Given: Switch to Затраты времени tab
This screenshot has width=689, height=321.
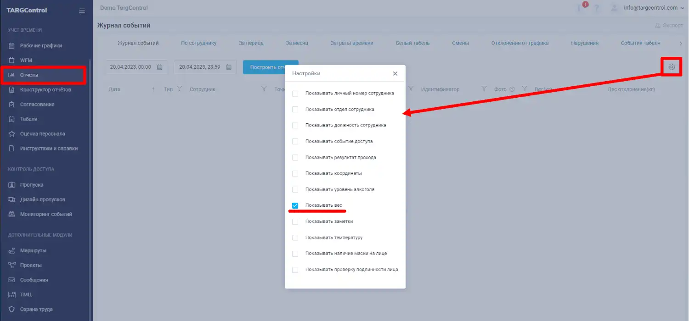Looking at the screenshot, I should 352,43.
